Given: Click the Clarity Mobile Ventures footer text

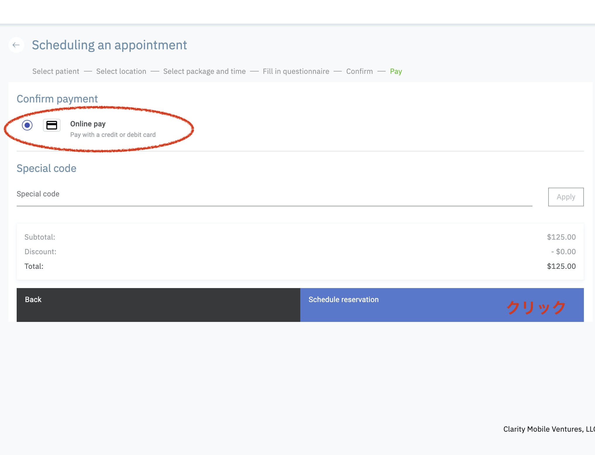Looking at the screenshot, I should click(x=549, y=429).
